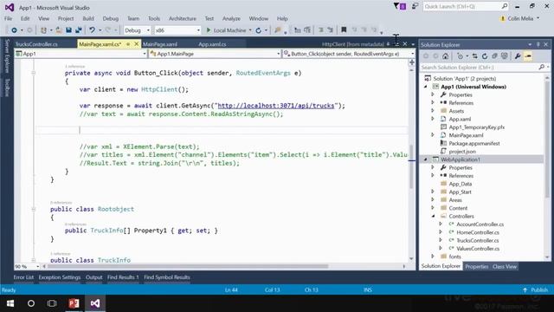Select project.json in Solution Explorer
The height and width of the screenshot is (312, 554).
[x=462, y=152]
